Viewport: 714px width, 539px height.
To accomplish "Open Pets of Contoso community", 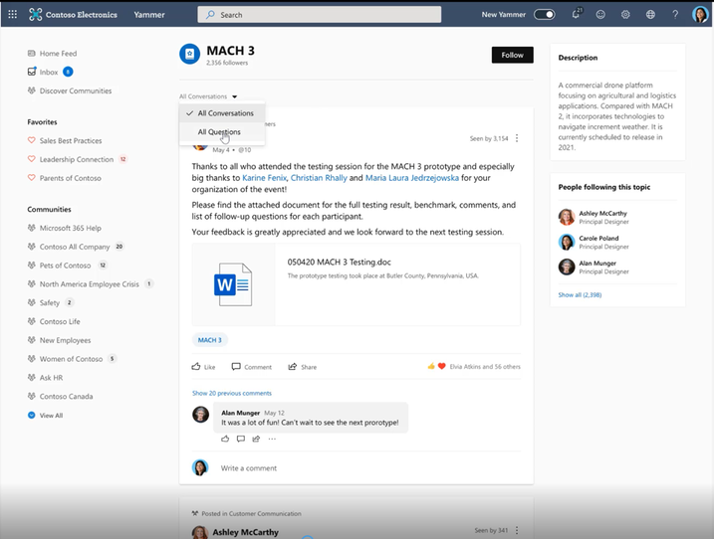I will pos(67,266).
